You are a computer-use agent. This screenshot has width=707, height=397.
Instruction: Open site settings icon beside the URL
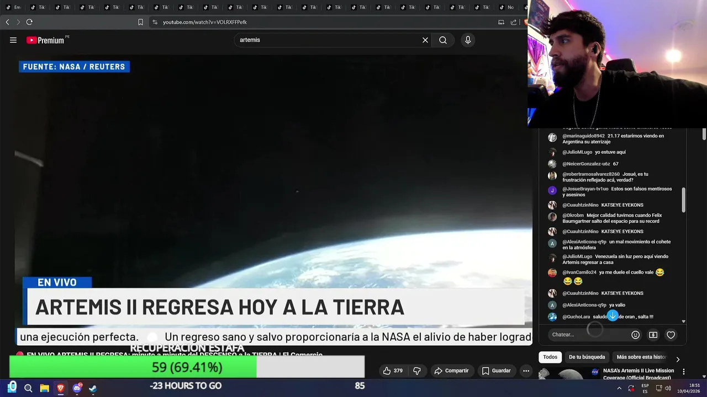pyautogui.click(x=155, y=22)
